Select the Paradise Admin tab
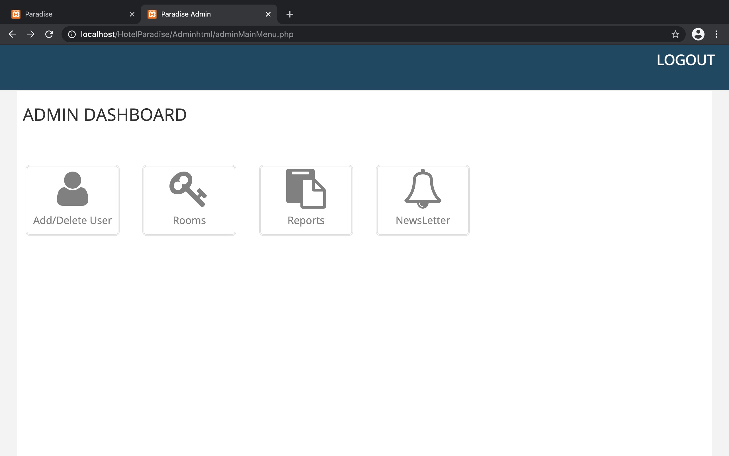 [x=209, y=14]
